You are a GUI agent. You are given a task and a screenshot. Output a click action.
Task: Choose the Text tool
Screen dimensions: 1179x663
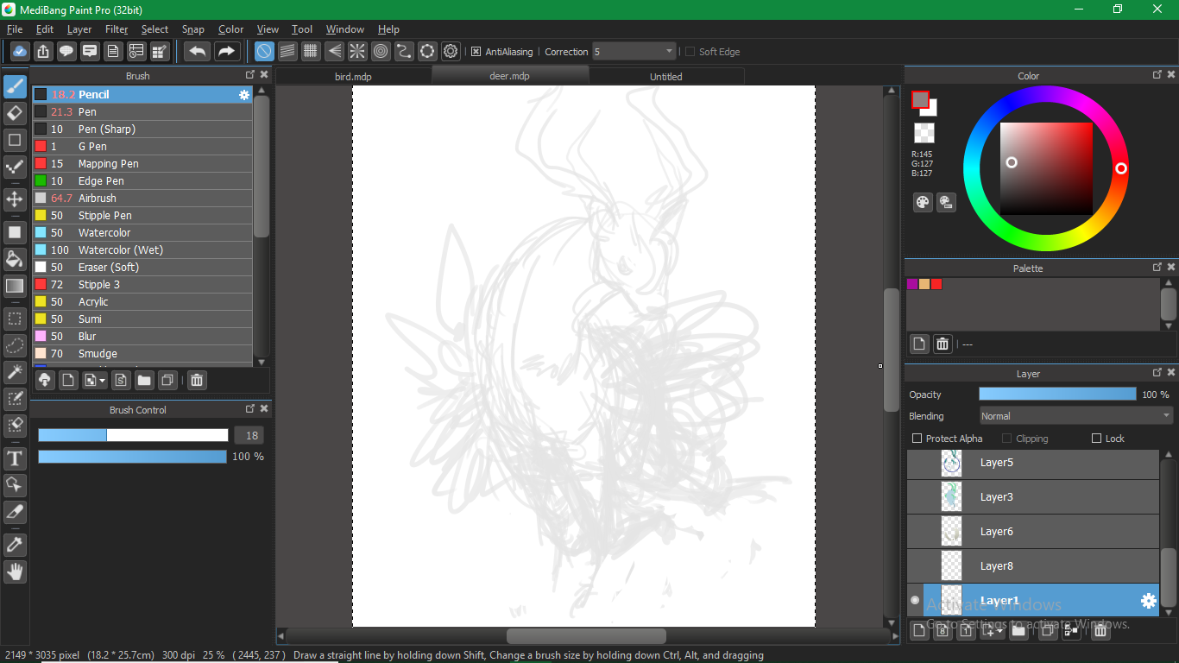tap(15, 458)
